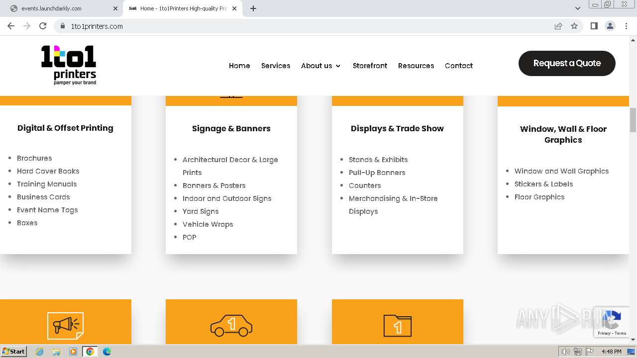The height and width of the screenshot is (358, 637).
Task: Open the Services menu item
Action: [276, 66]
